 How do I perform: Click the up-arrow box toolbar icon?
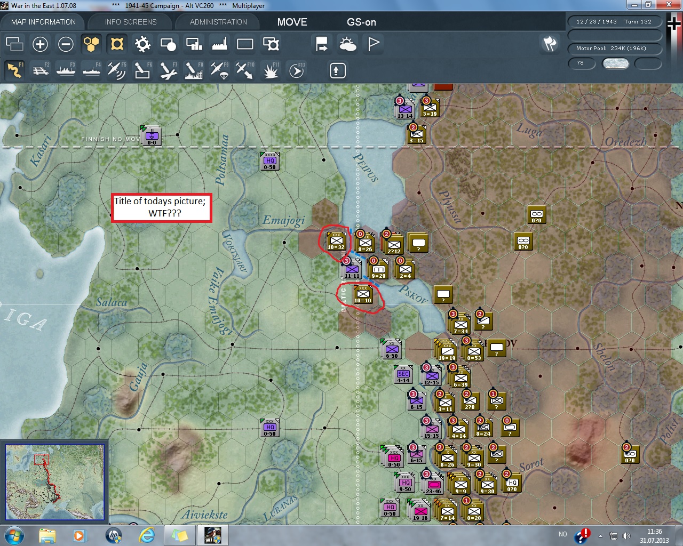click(x=337, y=70)
